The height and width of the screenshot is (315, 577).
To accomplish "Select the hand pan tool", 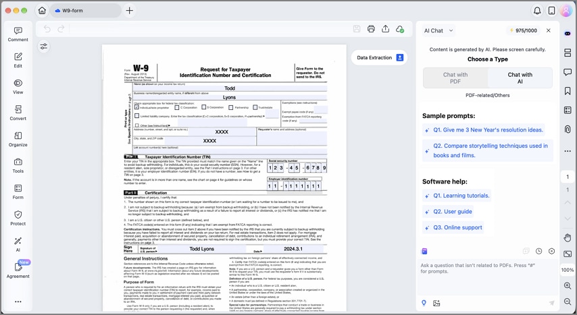I will tap(568, 237).
